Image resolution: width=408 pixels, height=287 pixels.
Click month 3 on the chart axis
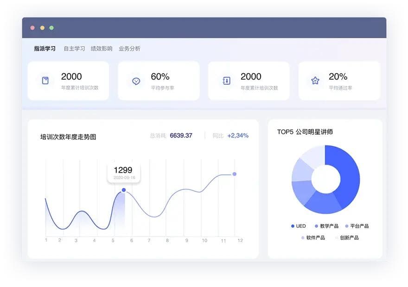76,241
